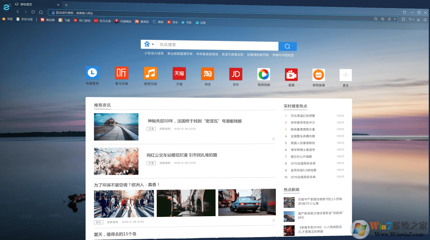The height and width of the screenshot is (240, 430).
Task: Open the 携程 bookmark
Action: [x=158, y=22]
